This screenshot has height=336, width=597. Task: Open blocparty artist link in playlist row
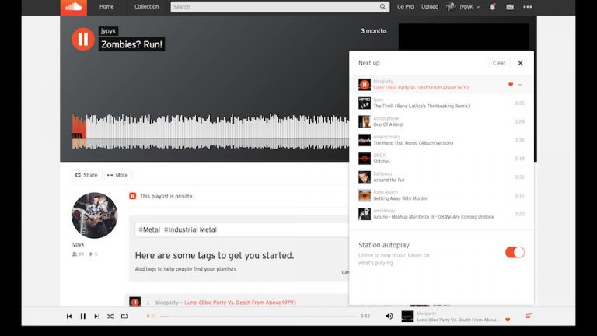[167, 303]
